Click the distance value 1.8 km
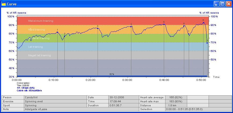Viewport: 233px width, 113px height. point(176,106)
